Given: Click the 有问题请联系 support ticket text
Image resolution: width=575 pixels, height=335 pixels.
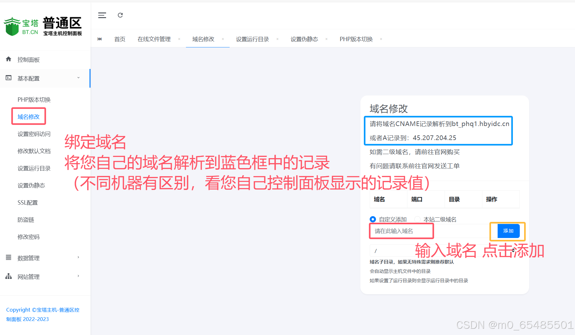Looking at the screenshot, I should [415, 166].
